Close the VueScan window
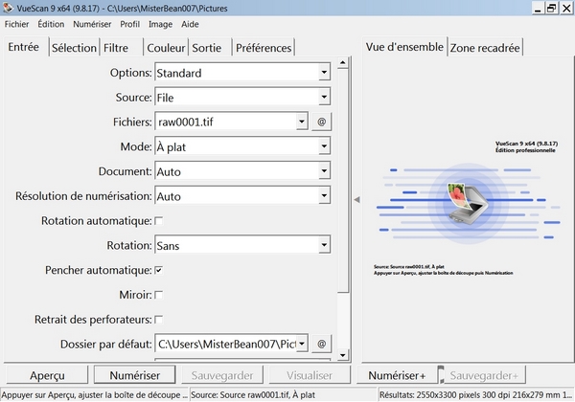This screenshot has width=575, height=402. coord(566,8)
